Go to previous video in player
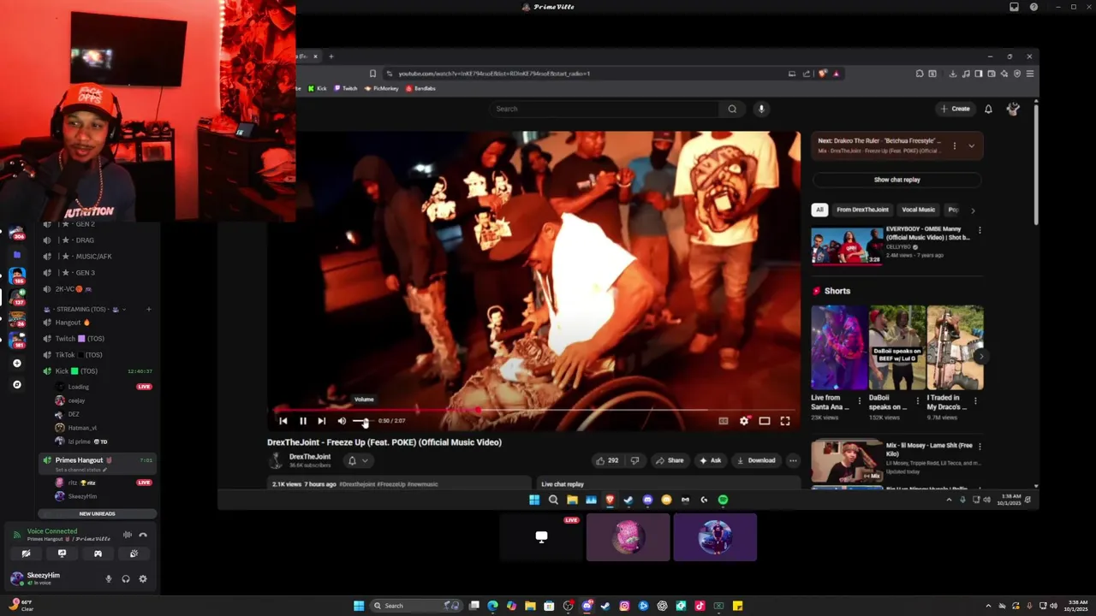Screen dimensions: 1096x616 tap(283, 421)
